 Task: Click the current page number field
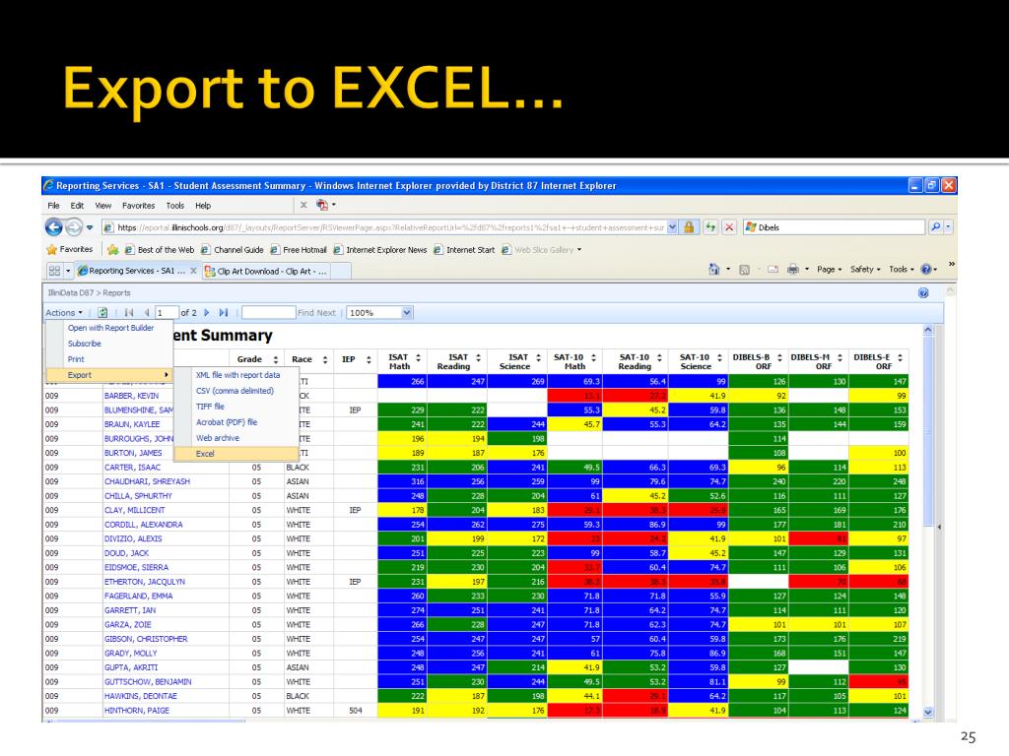point(166,313)
